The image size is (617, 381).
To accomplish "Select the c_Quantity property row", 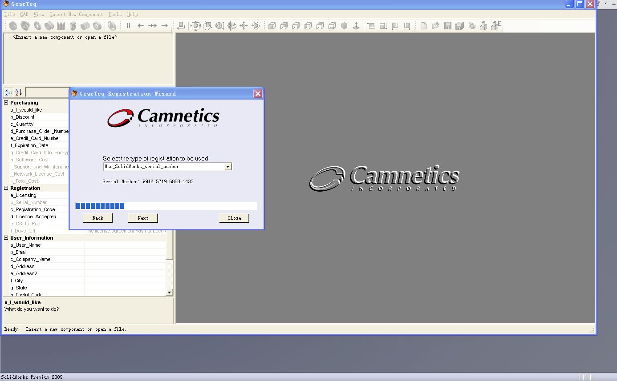I will tap(36, 124).
